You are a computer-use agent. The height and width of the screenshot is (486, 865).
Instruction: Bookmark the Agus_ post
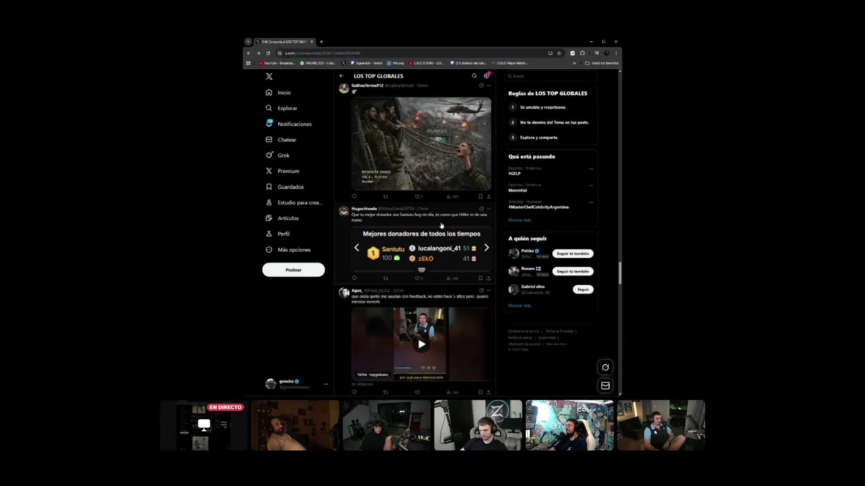point(480,392)
